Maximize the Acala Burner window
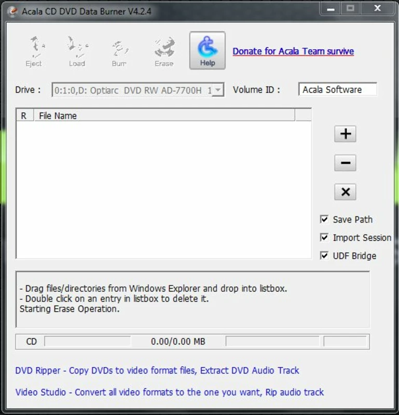Screen dimensions: 399x415 pos(350,9)
